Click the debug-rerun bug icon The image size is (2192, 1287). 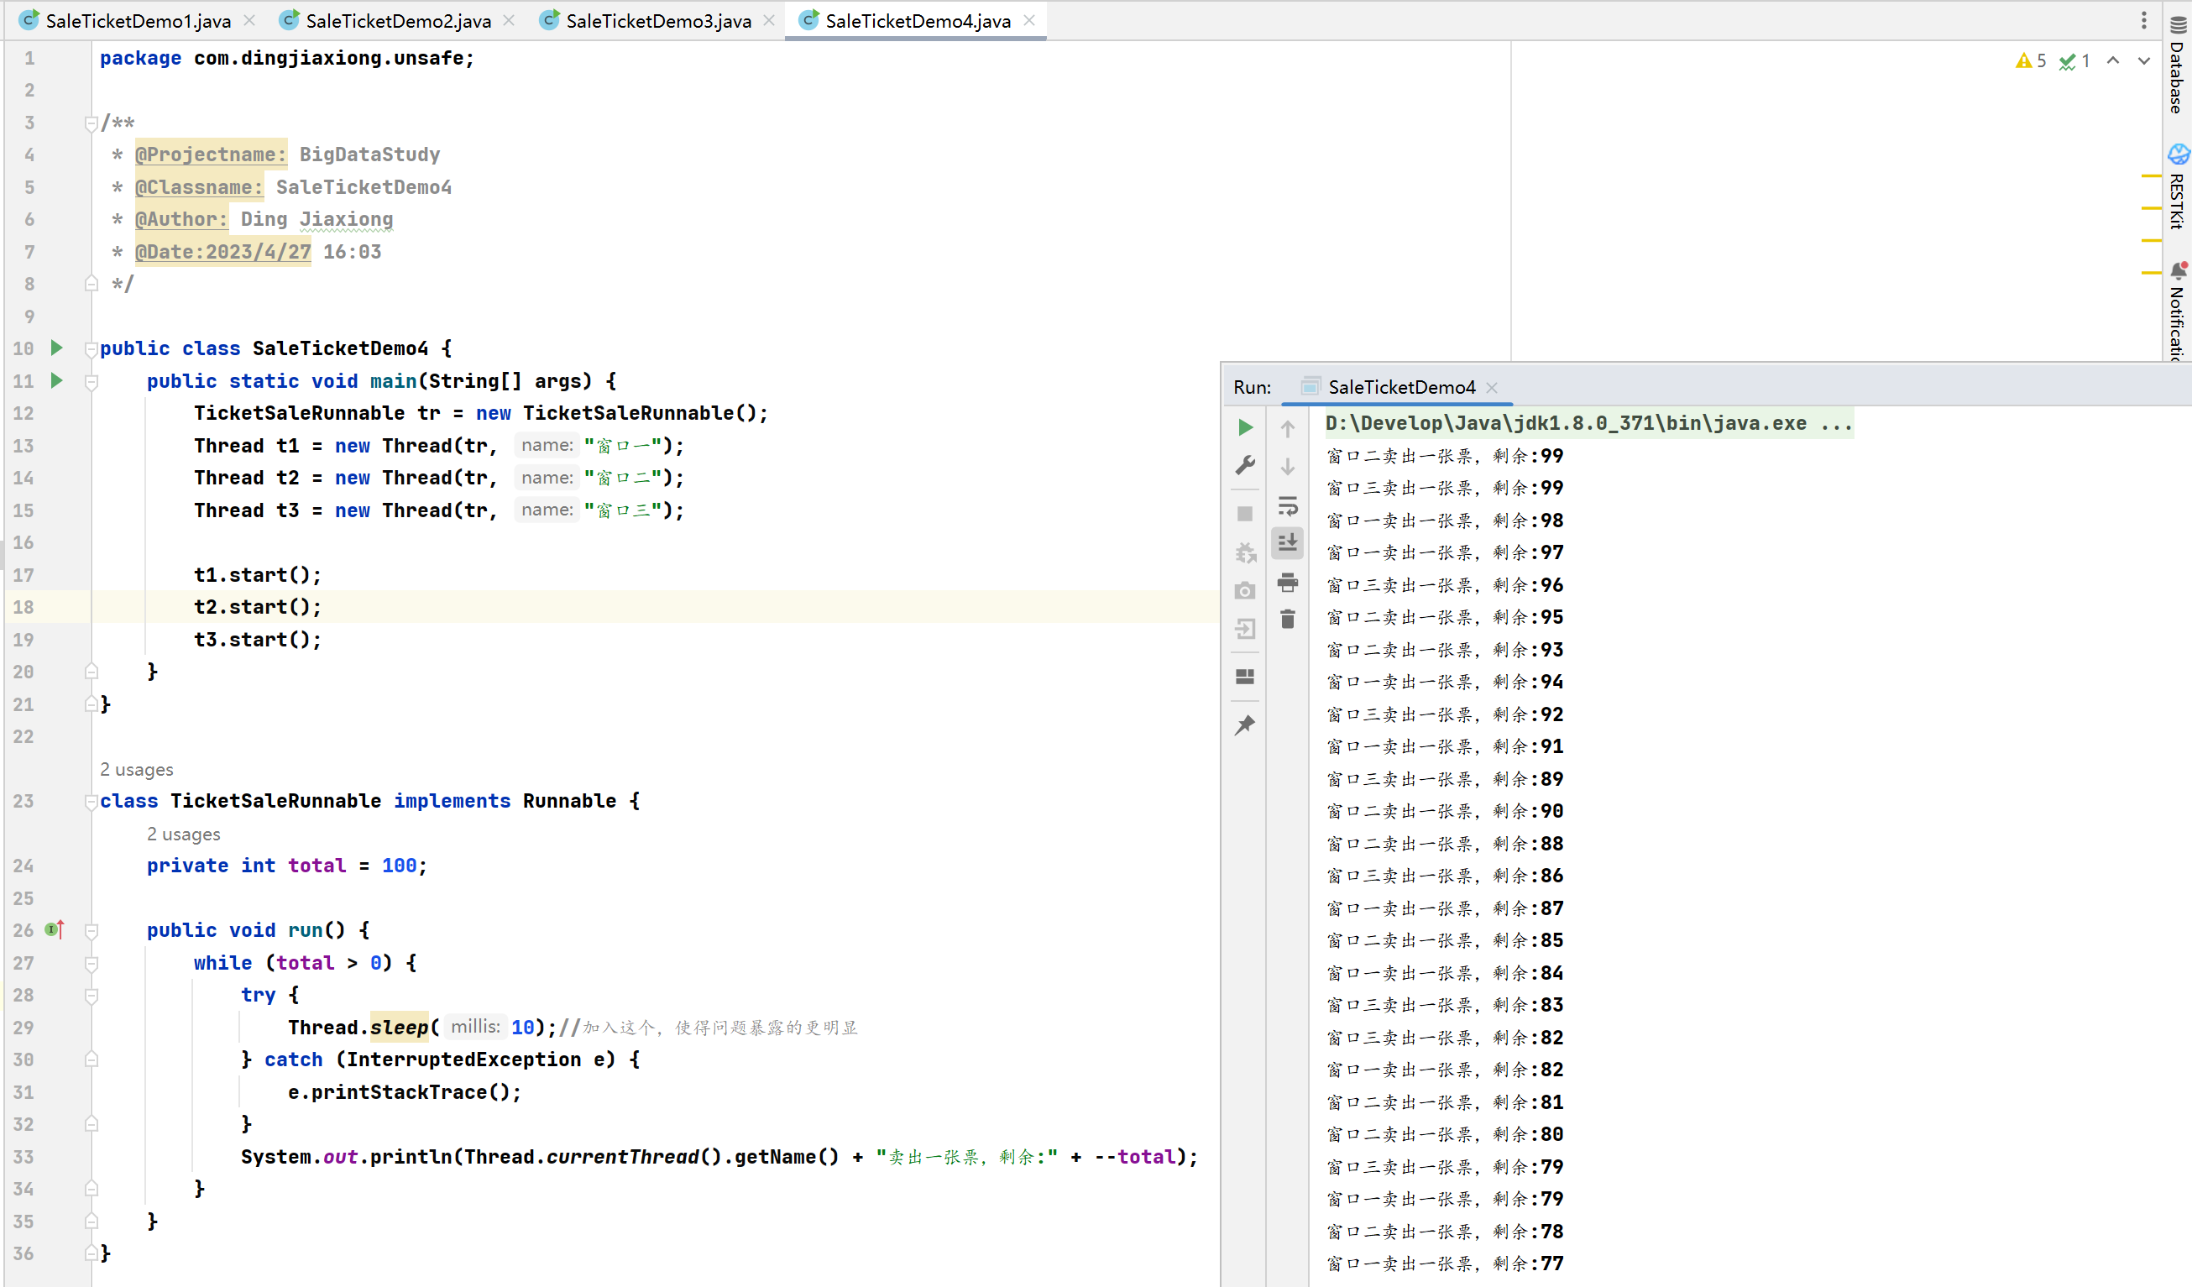(1245, 552)
